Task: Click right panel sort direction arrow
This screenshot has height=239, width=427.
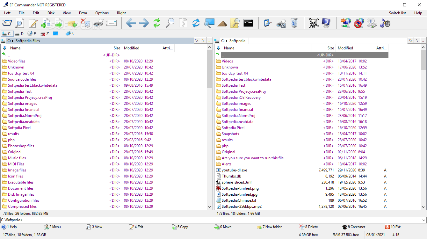Action: [x=218, y=48]
